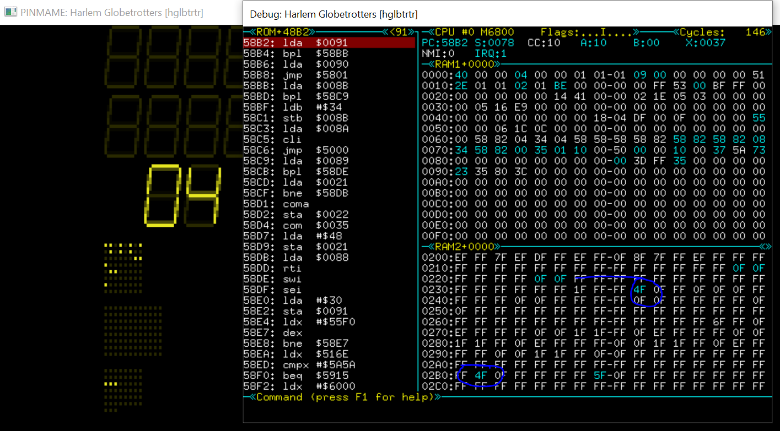
Task: Click the NMI:0 status indicator
Action: 438,53
